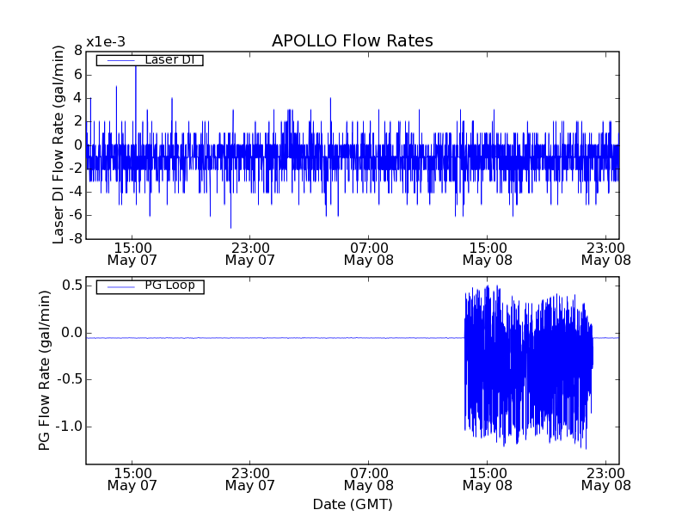
Task: Select the Laser DI legend entry
Action: click(169, 59)
